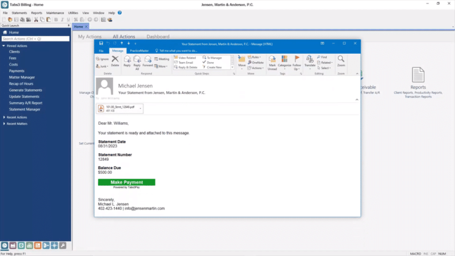Click Mark Unread in the Tags group
Screen dimensions: 455x256
[x=272, y=63]
